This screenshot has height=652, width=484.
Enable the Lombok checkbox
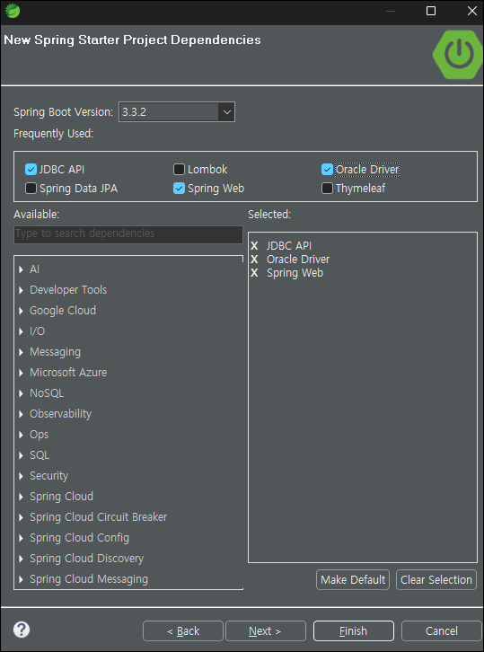(x=179, y=169)
